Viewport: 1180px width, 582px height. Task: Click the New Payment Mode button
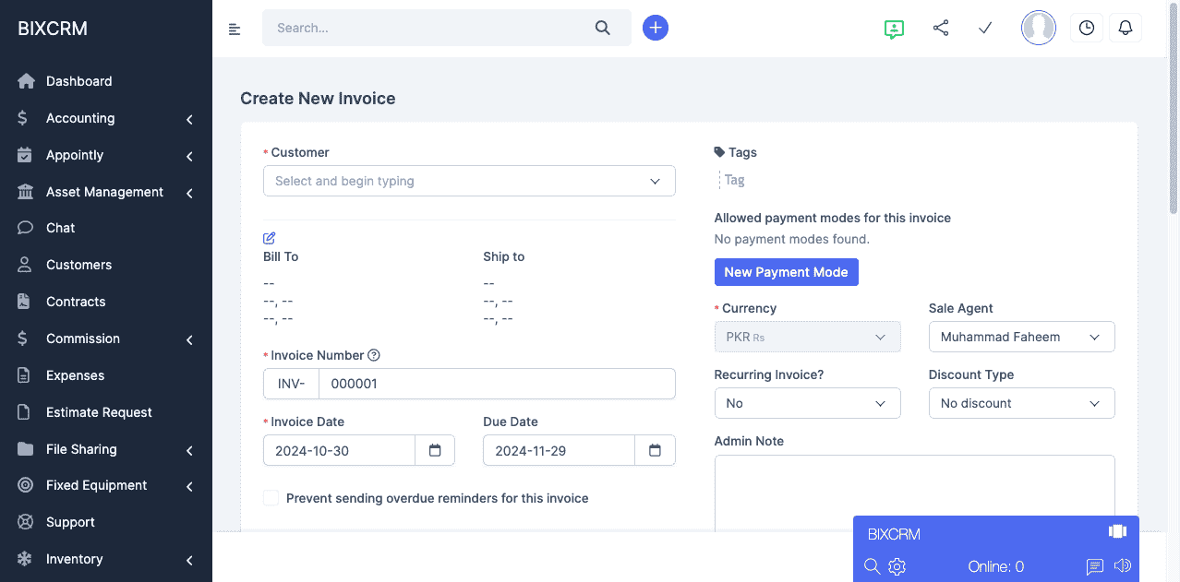(786, 272)
